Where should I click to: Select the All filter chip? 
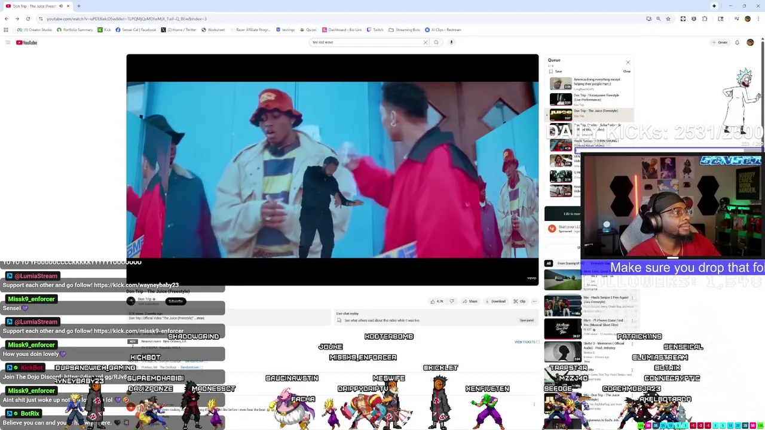[549, 263]
